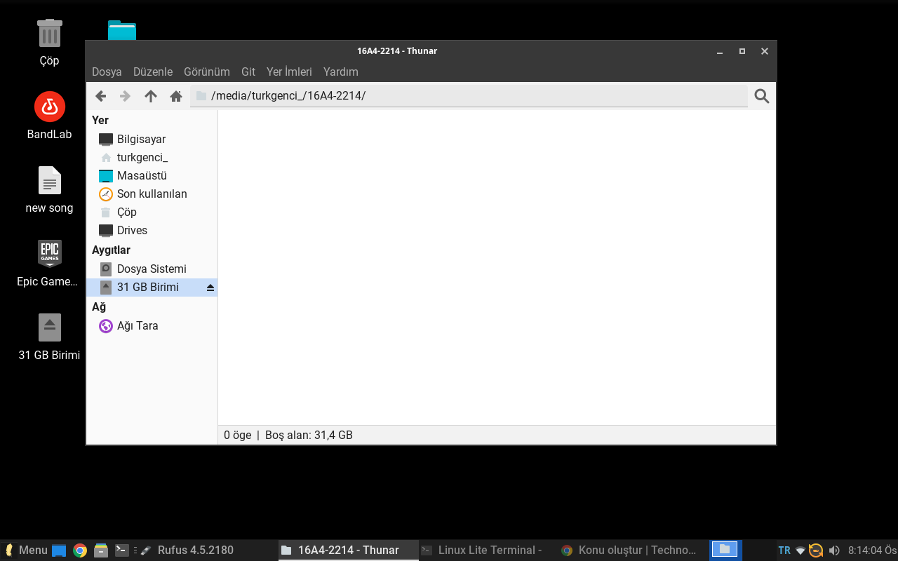The image size is (898, 561).
Task: Launch Chrome from the taskbar launcher
Action: point(80,550)
